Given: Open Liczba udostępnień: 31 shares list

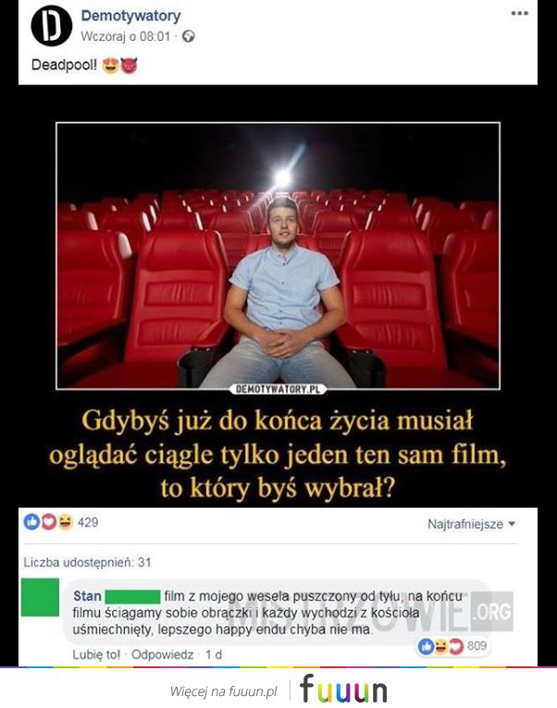Looking at the screenshot, I should tap(87, 562).
